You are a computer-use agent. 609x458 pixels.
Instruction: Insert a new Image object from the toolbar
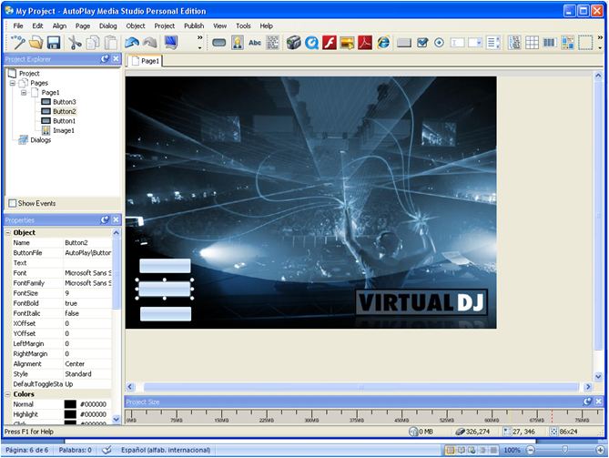[238, 43]
